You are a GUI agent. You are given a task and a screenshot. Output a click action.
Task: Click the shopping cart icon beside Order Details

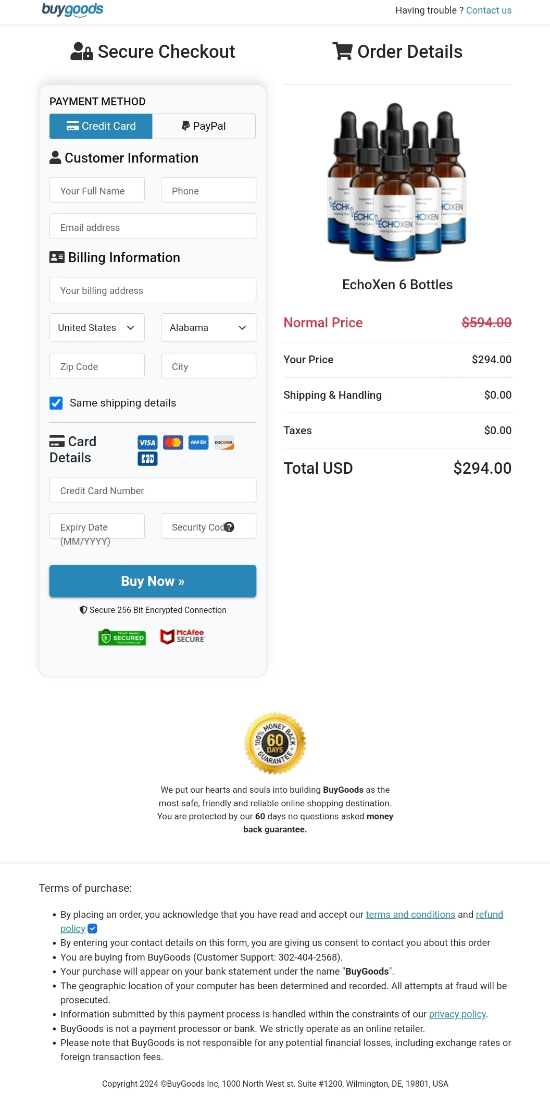click(343, 51)
